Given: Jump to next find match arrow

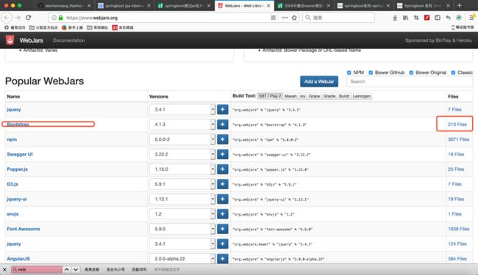Looking at the screenshot, I should pyautogui.click(x=76, y=269).
